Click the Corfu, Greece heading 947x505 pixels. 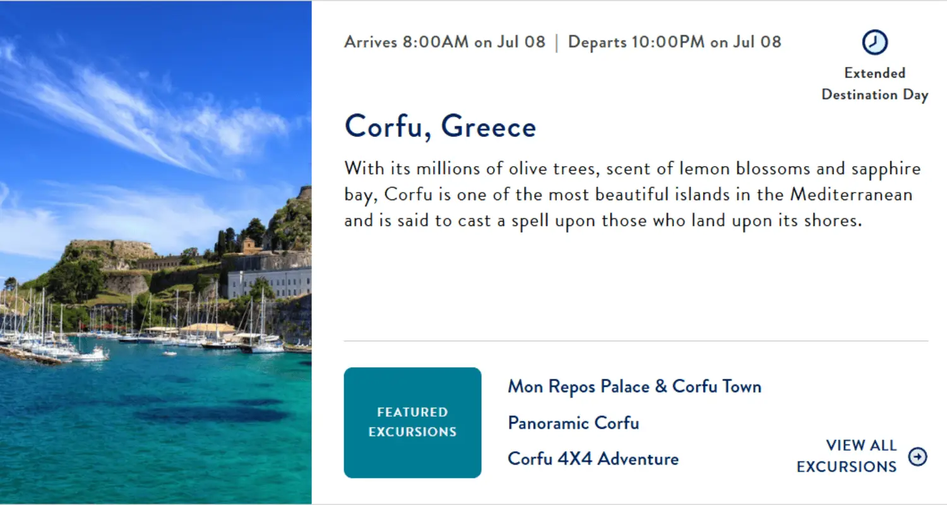pos(440,126)
